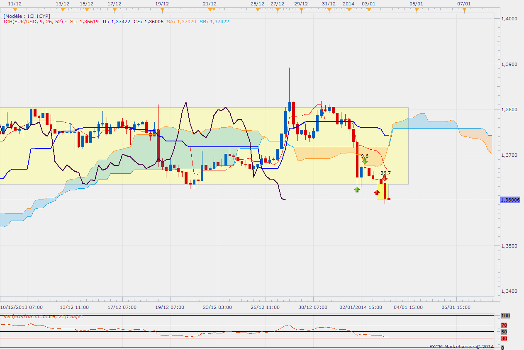This screenshot has height=350, width=524.
Task: Click the green buy arrow below candle
Action: [x=357, y=189]
